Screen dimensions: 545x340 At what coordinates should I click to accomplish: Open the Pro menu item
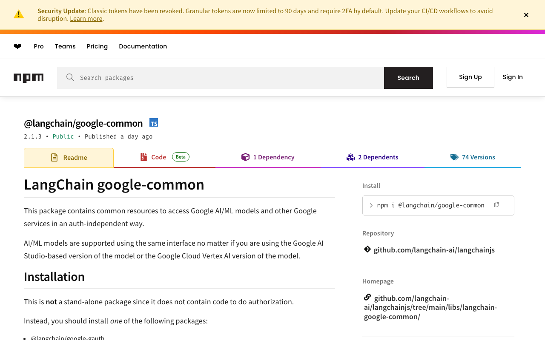pyautogui.click(x=39, y=46)
